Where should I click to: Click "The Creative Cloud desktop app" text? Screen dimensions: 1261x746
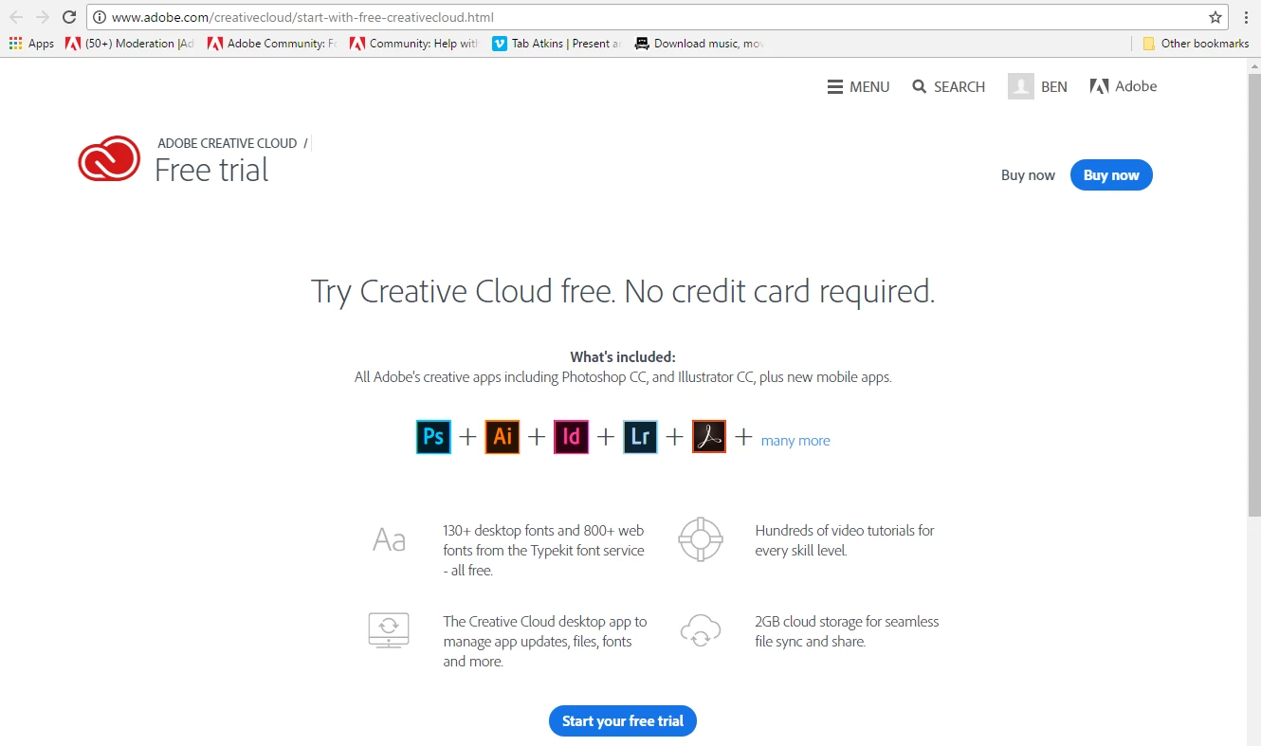click(x=545, y=642)
